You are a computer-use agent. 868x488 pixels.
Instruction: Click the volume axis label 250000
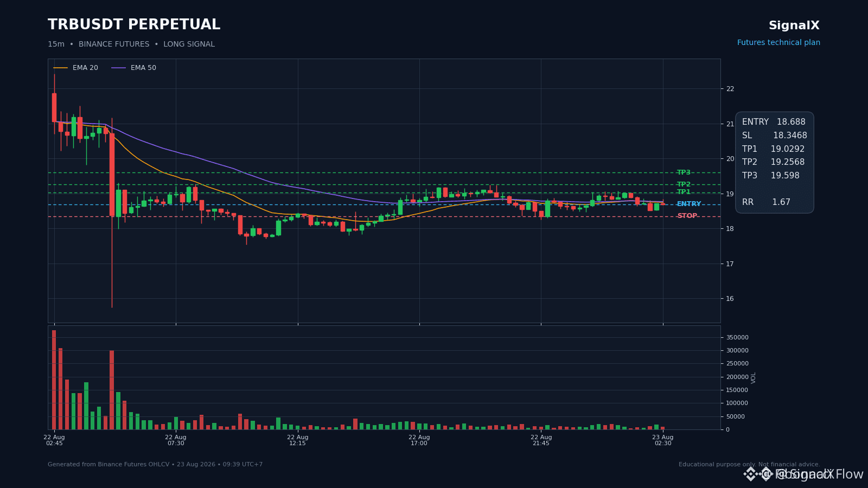[x=737, y=364]
